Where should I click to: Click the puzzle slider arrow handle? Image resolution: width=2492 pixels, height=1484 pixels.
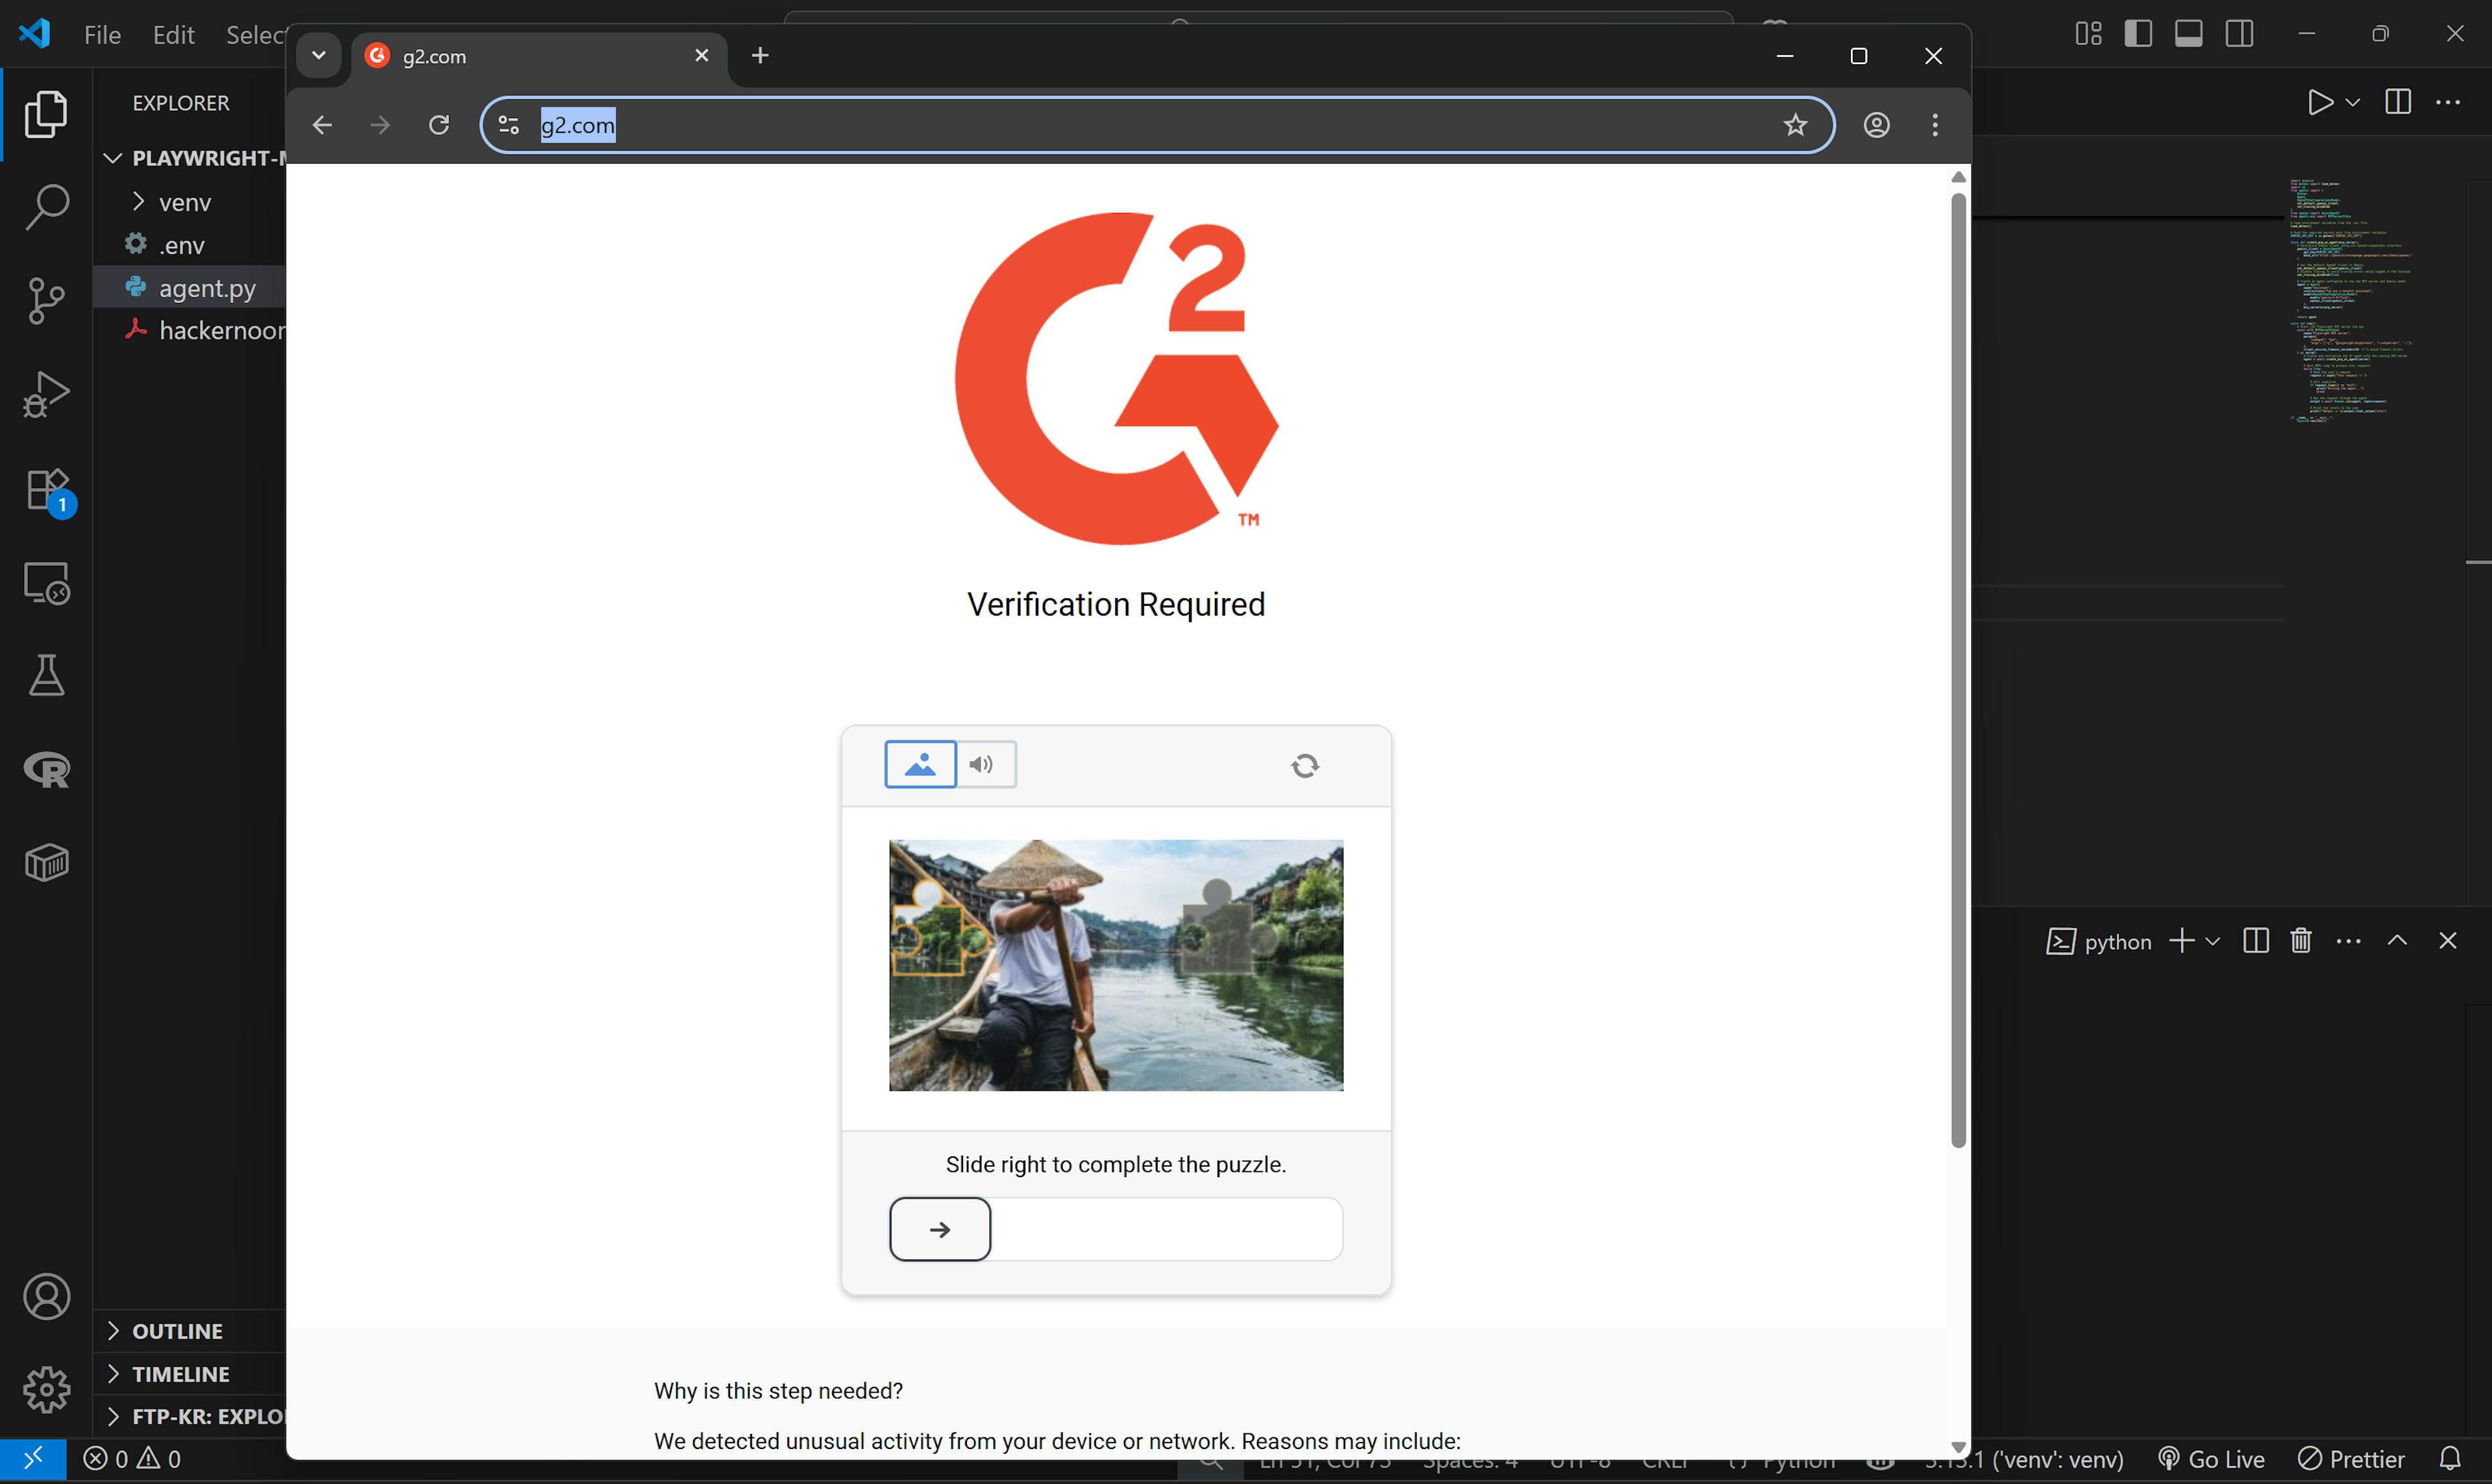coord(940,1229)
